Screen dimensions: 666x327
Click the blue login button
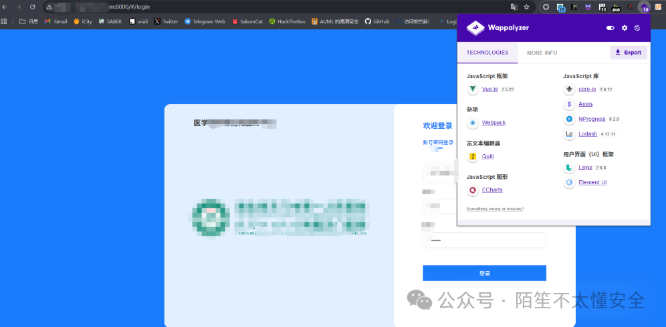484,273
